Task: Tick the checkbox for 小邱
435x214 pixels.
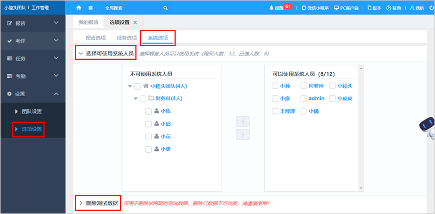Action: 148,124
